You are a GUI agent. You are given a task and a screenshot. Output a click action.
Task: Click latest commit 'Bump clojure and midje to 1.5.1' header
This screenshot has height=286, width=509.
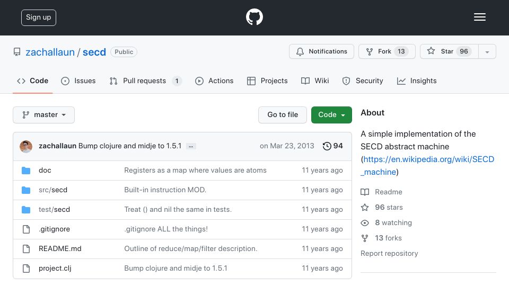click(x=130, y=146)
